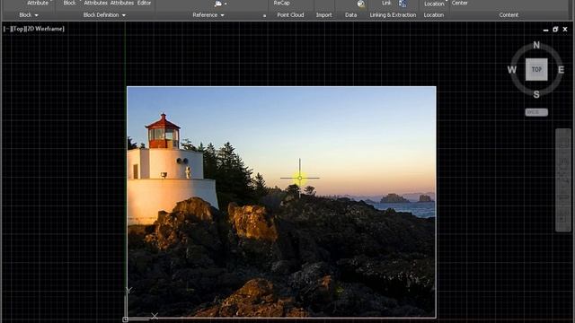The height and width of the screenshot is (323, 575).
Task: Click N on the ViewCube compass
Action: click(x=536, y=45)
